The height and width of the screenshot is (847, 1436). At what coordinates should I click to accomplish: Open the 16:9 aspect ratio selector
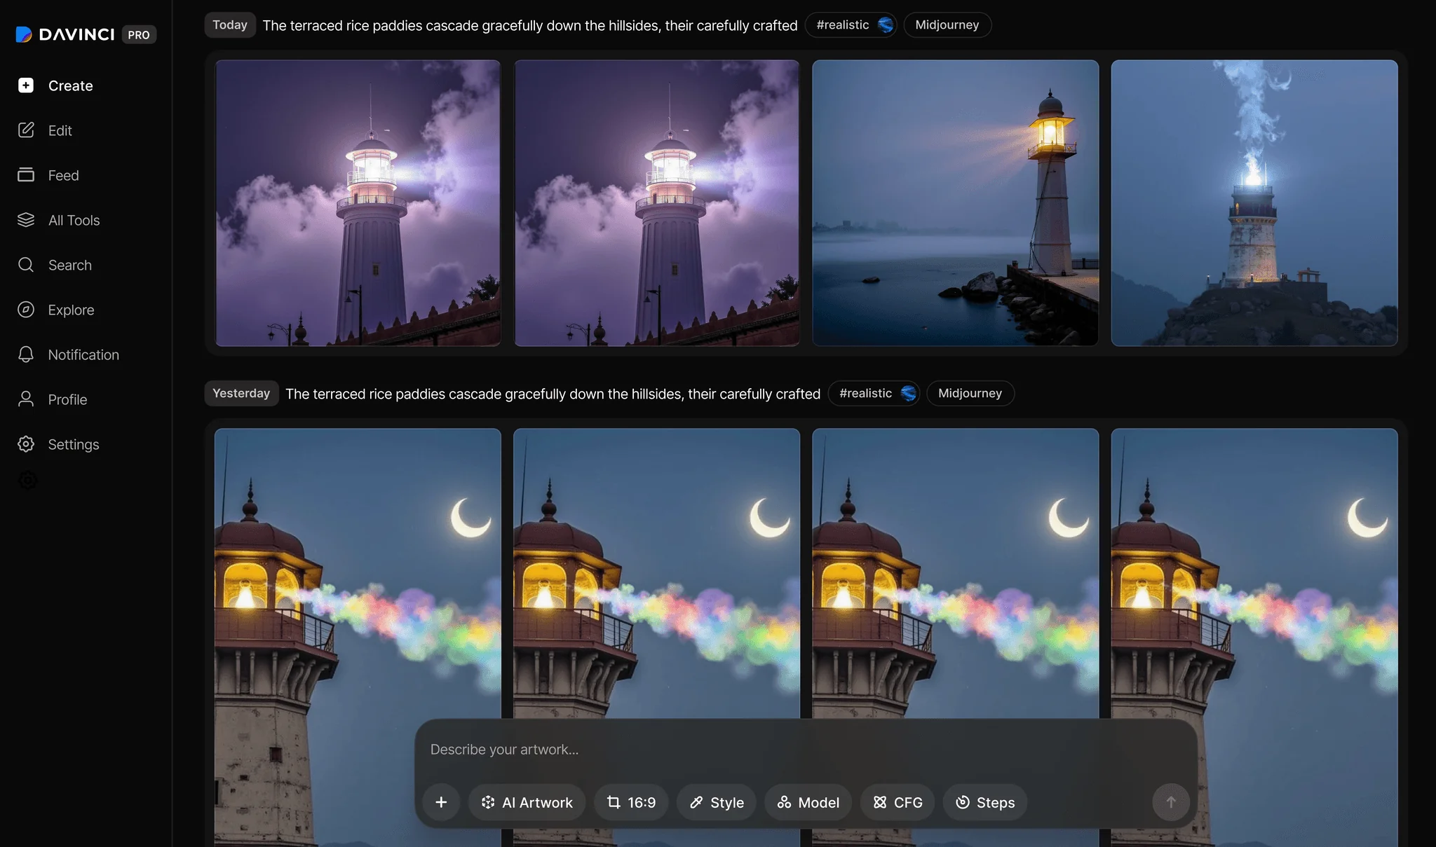coord(631,802)
